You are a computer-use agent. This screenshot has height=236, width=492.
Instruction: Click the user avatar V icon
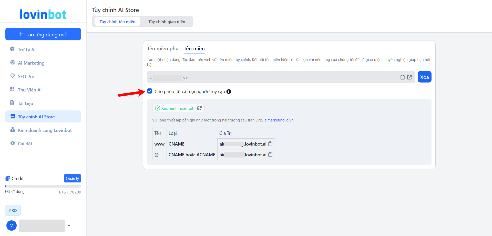pyautogui.click(x=12, y=225)
